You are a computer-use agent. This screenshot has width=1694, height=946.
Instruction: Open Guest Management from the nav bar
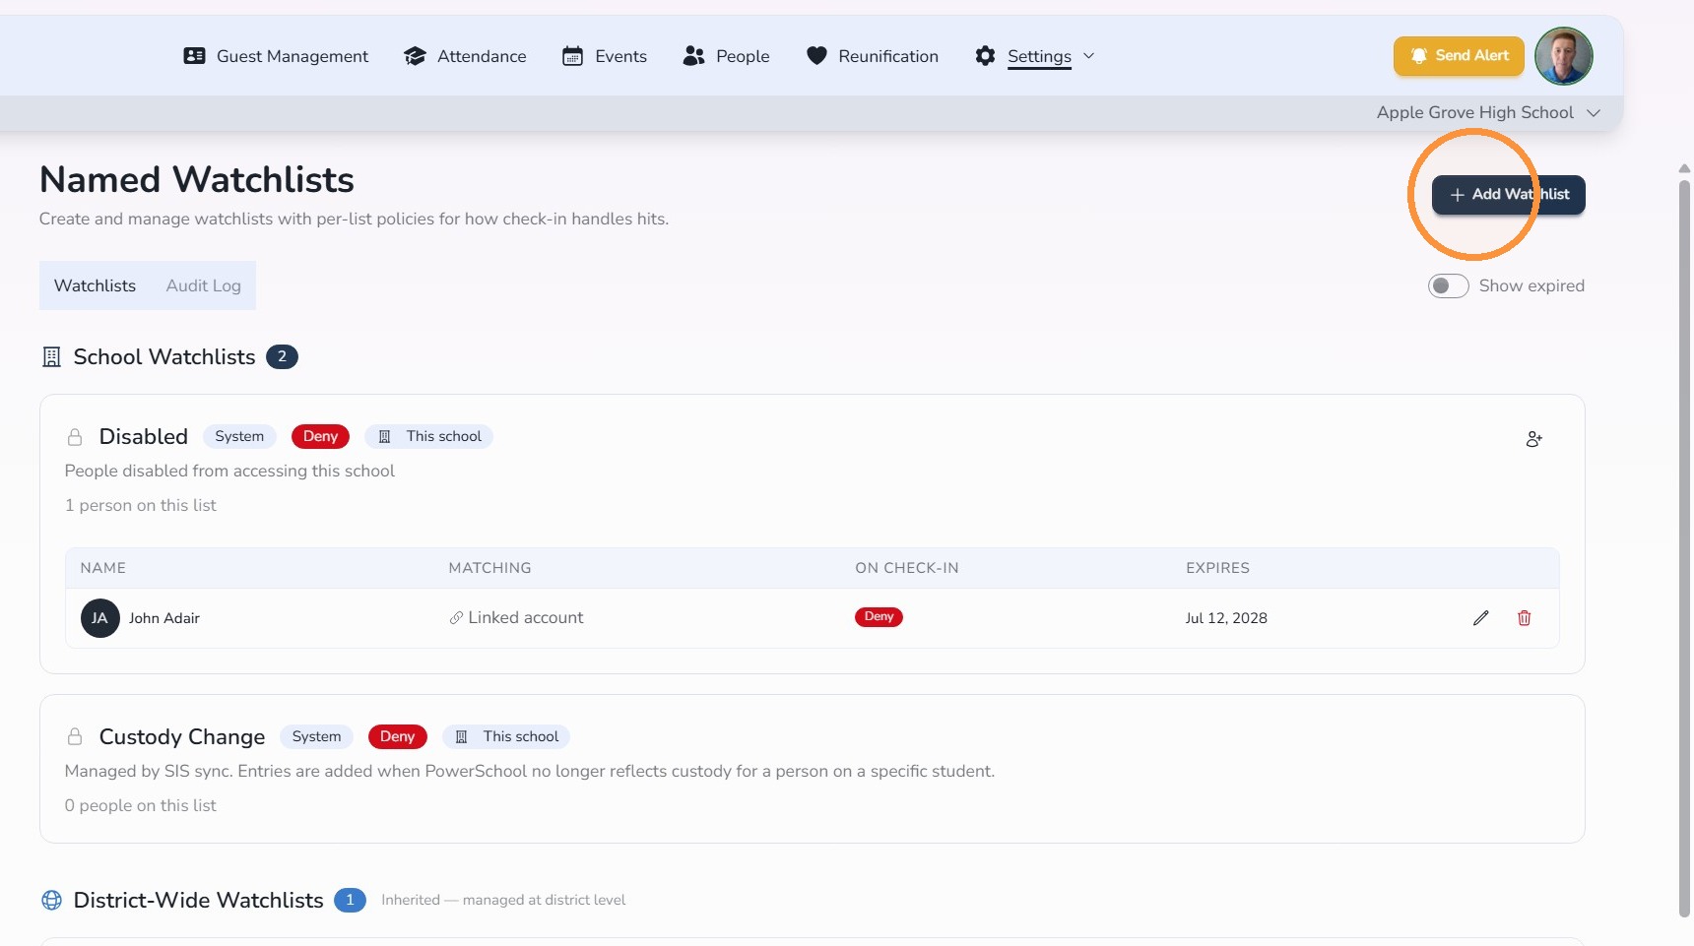tap(276, 56)
